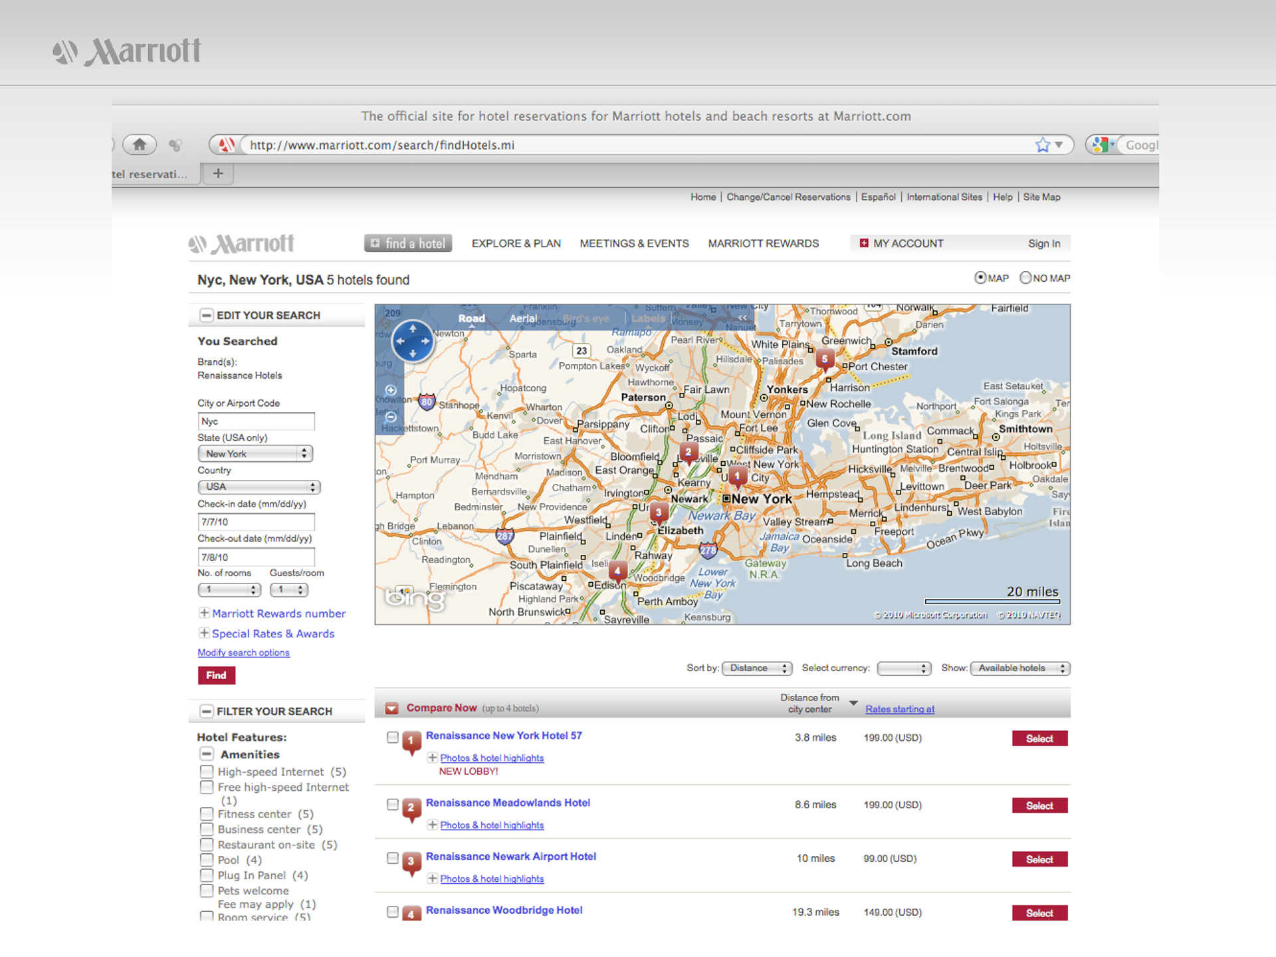The image size is (1276, 957).
Task: Click the browser URL address field
Action: [638, 145]
